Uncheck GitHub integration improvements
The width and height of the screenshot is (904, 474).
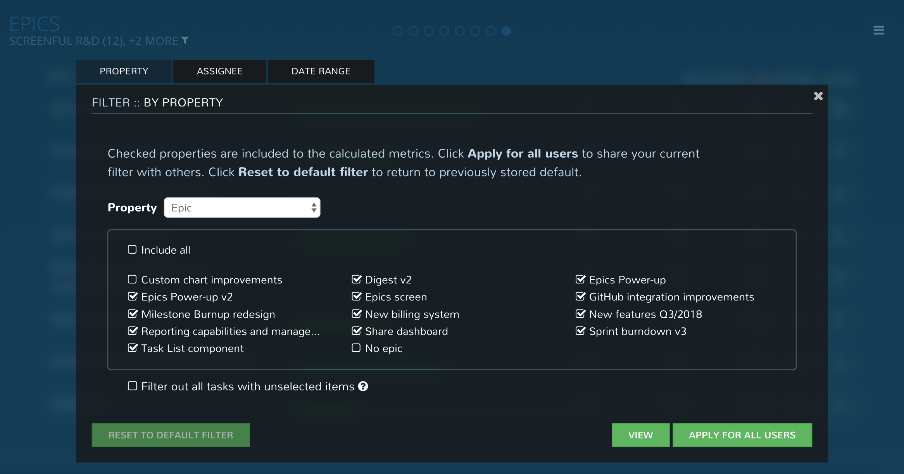coord(580,296)
